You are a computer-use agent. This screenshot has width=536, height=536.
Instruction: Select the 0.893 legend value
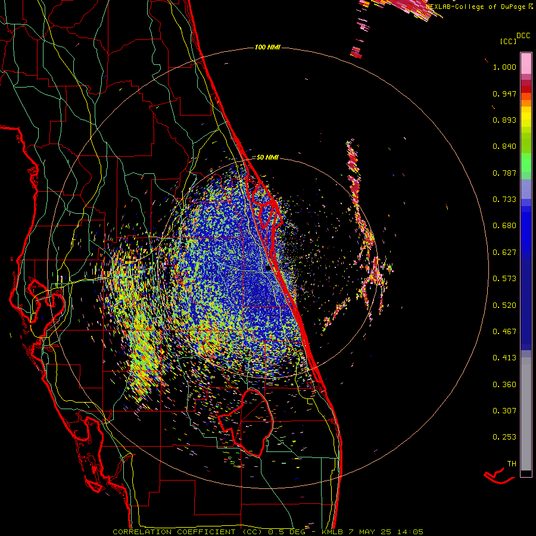504,120
